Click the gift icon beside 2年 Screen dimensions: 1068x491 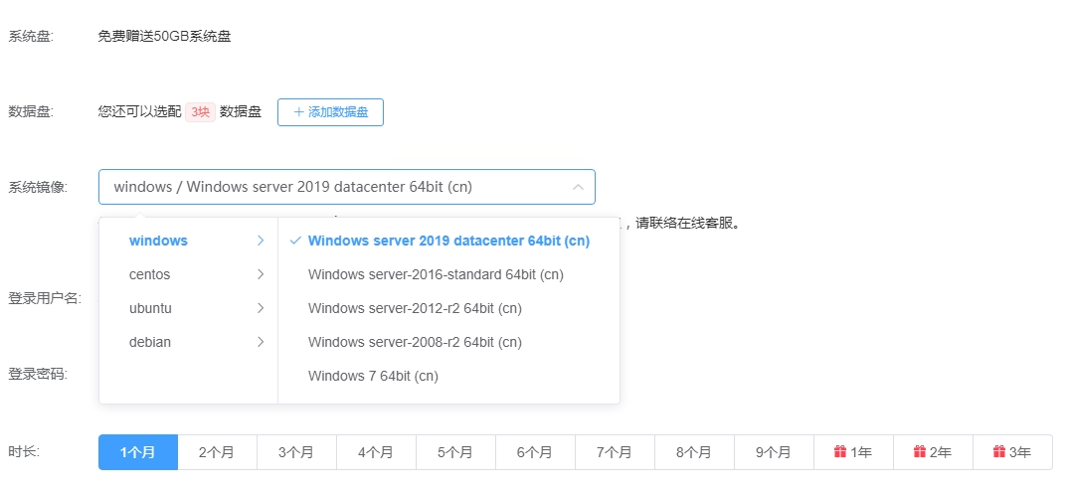(x=920, y=451)
